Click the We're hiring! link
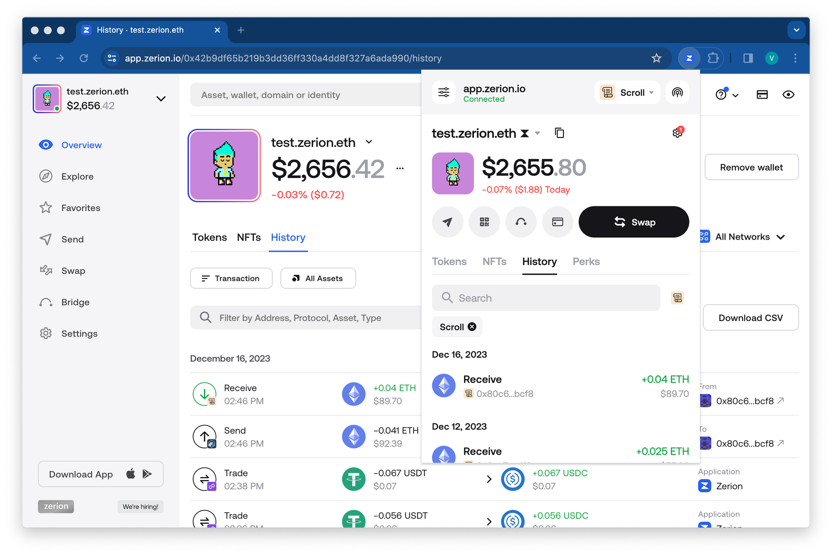The height and width of the screenshot is (555, 832). tap(140, 506)
